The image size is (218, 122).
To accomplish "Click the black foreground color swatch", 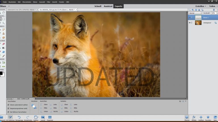I will [1, 73].
